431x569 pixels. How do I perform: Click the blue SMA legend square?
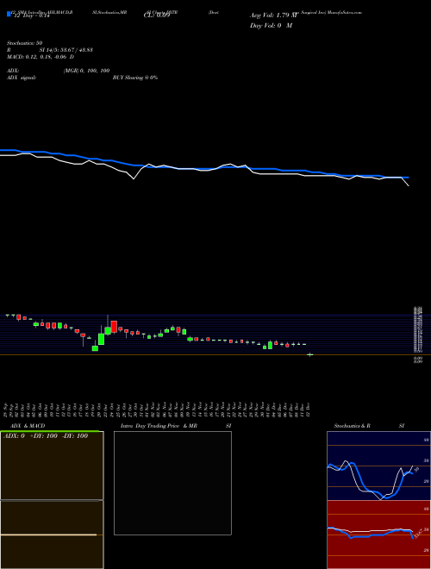(x=9, y=15)
